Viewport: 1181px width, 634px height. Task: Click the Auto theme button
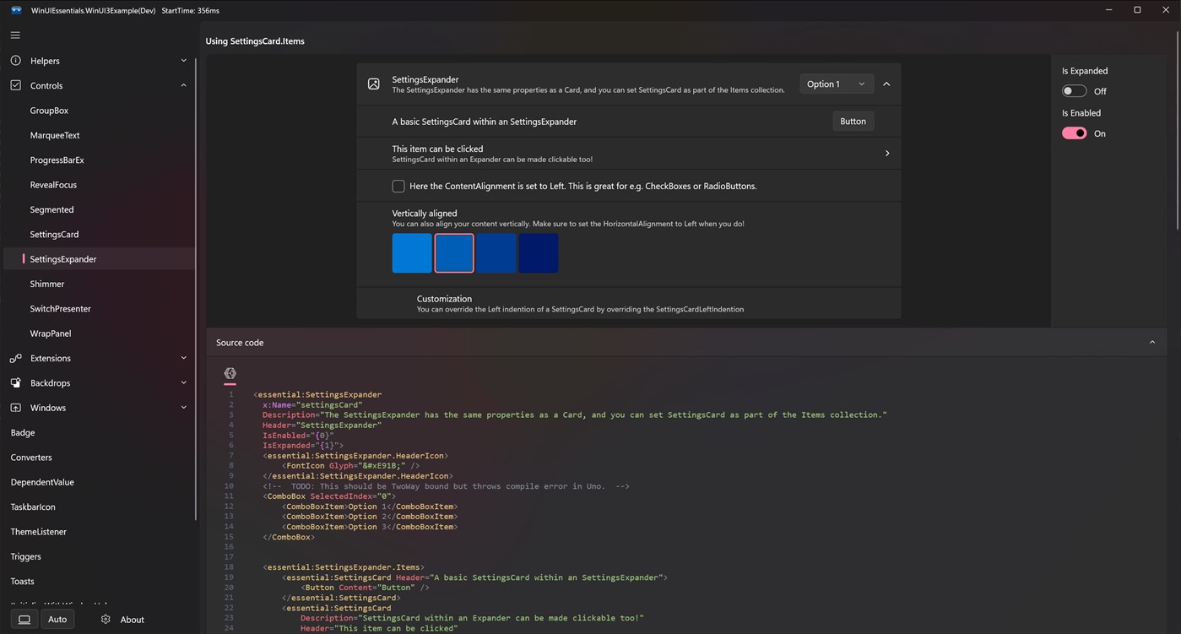[57, 619]
